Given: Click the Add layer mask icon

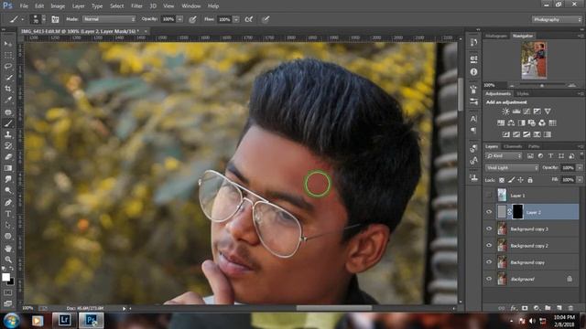Looking at the screenshot, I should 525,308.
